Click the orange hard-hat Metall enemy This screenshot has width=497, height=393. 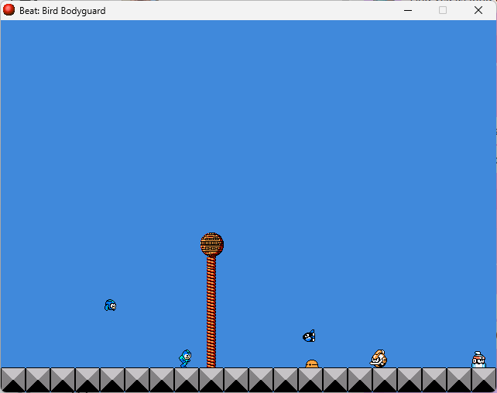point(312,364)
